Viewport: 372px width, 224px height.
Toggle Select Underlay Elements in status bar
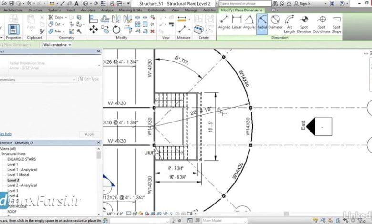323,221
